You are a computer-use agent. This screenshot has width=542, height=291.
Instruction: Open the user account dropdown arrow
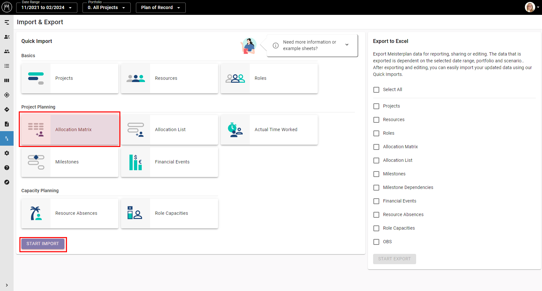tap(538, 7)
